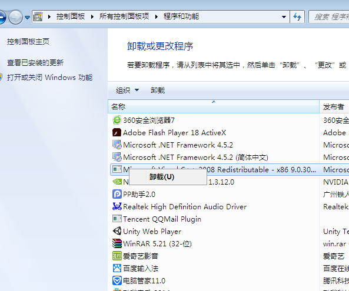This screenshot has width=349, height=291.
Task: Sort by the 发布者 column header
Action: pyautogui.click(x=334, y=107)
